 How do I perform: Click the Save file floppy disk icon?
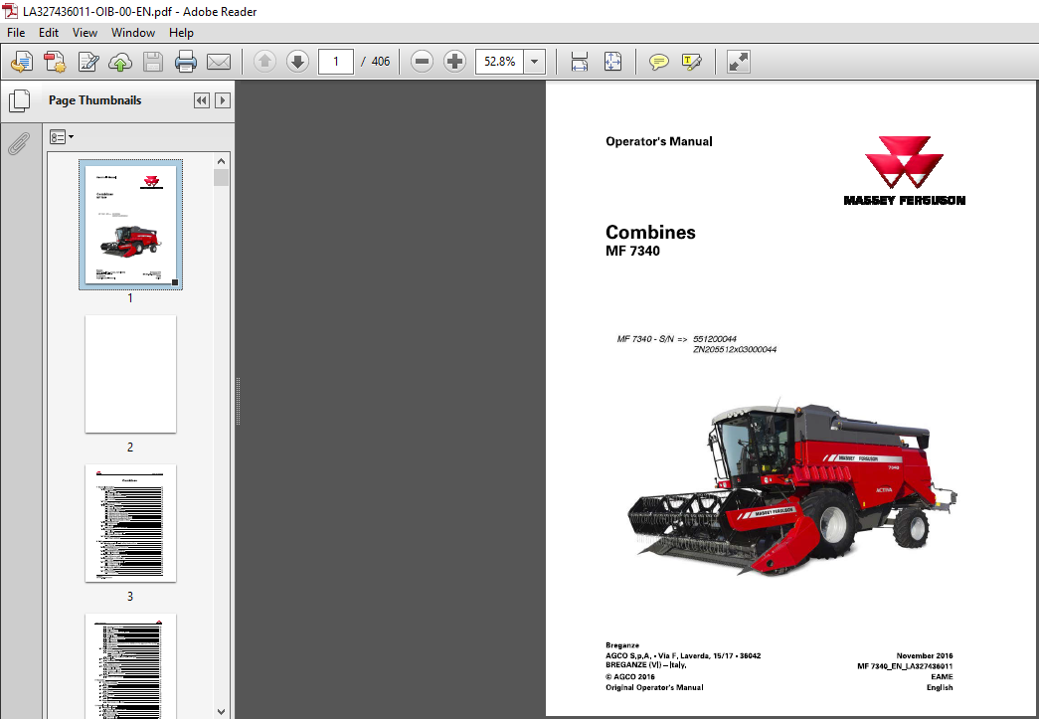coord(153,62)
